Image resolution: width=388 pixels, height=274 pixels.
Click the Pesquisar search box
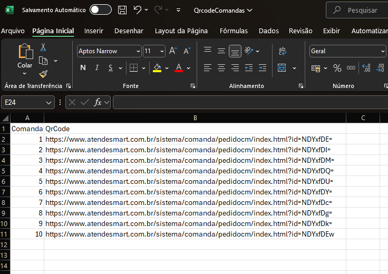click(x=357, y=10)
